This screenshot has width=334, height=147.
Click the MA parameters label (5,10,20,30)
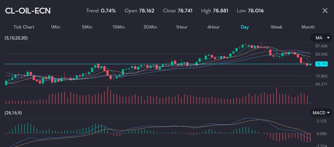point(16,38)
